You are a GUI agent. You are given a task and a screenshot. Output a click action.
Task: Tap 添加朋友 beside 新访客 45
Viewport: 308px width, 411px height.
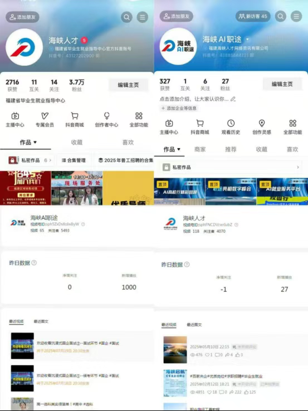[x=177, y=16]
